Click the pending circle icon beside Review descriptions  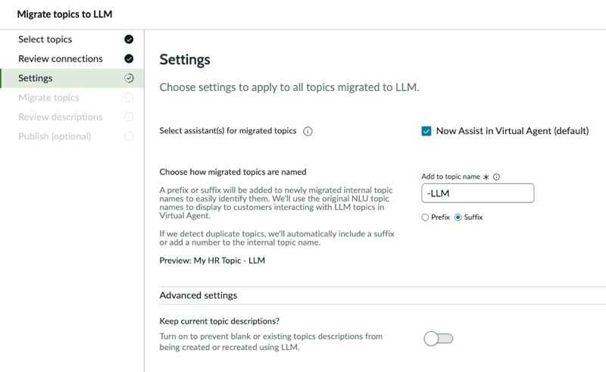coord(129,117)
